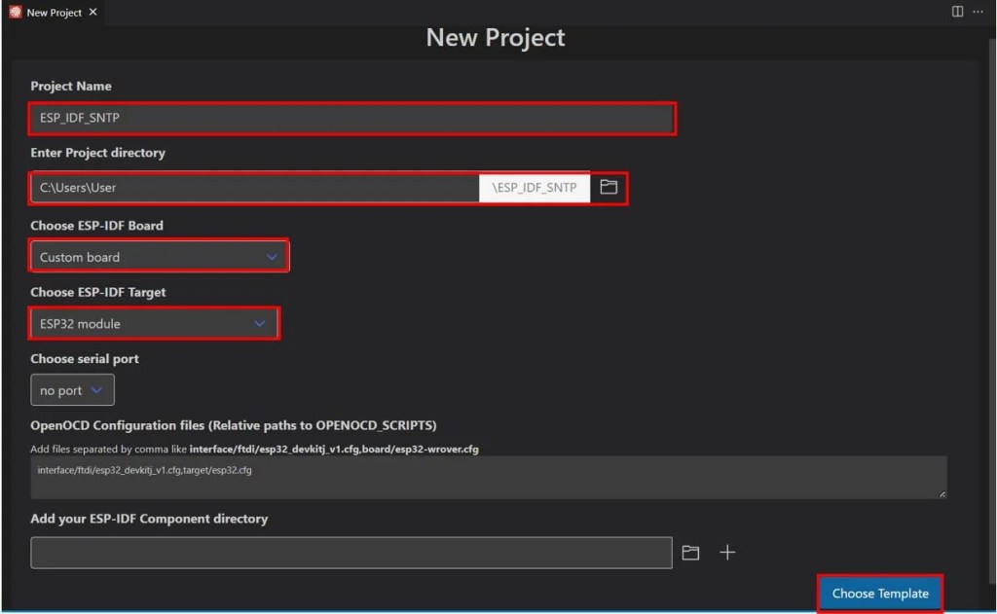Image resolution: width=997 pixels, height=614 pixels.
Task: Click the Choose Template button
Action: coord(879,593)
